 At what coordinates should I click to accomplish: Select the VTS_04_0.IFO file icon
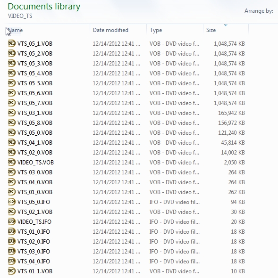(x=12, y=261)
